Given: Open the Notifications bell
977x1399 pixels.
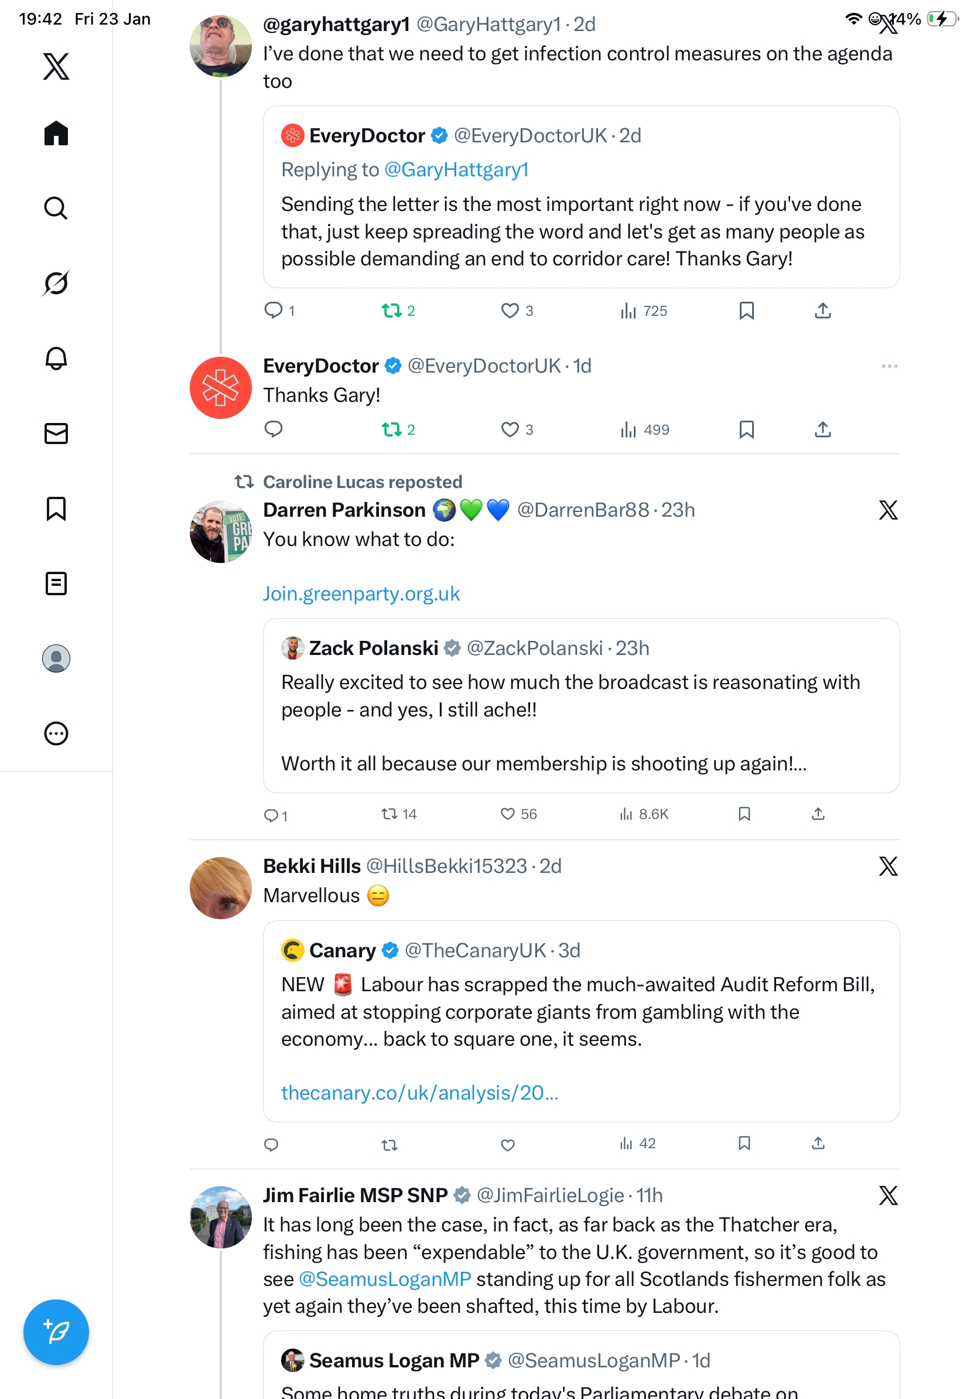Looking at the screenshot, I should 56,359.
